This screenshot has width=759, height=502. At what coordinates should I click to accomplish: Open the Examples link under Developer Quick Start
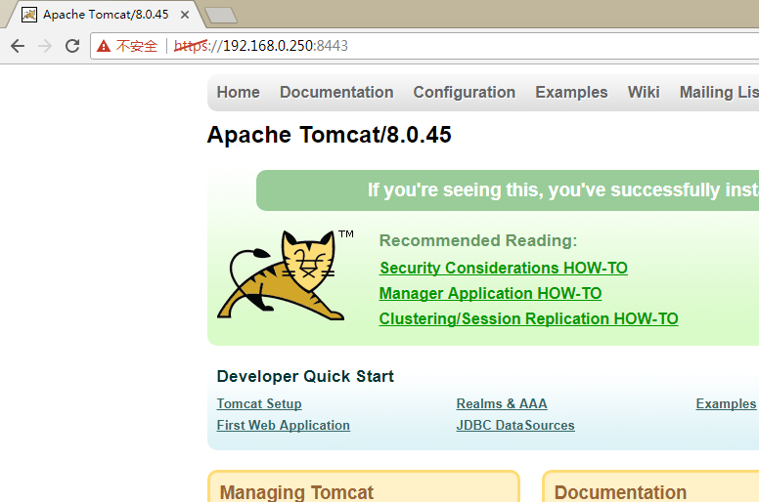tap(726, 403)
